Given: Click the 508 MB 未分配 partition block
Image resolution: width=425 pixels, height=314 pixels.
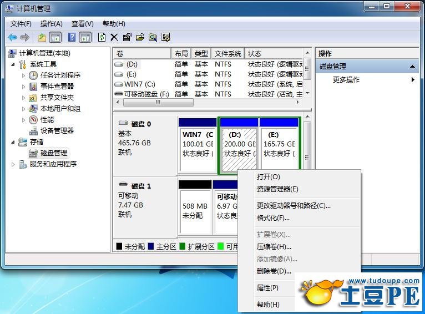Looking at the screenshot, I should [195, 208].
